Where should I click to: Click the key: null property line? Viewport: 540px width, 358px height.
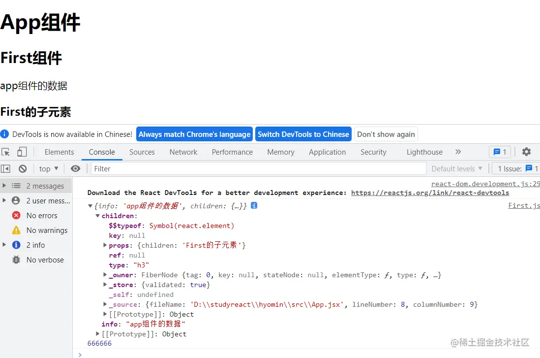(x=127, y=235)
